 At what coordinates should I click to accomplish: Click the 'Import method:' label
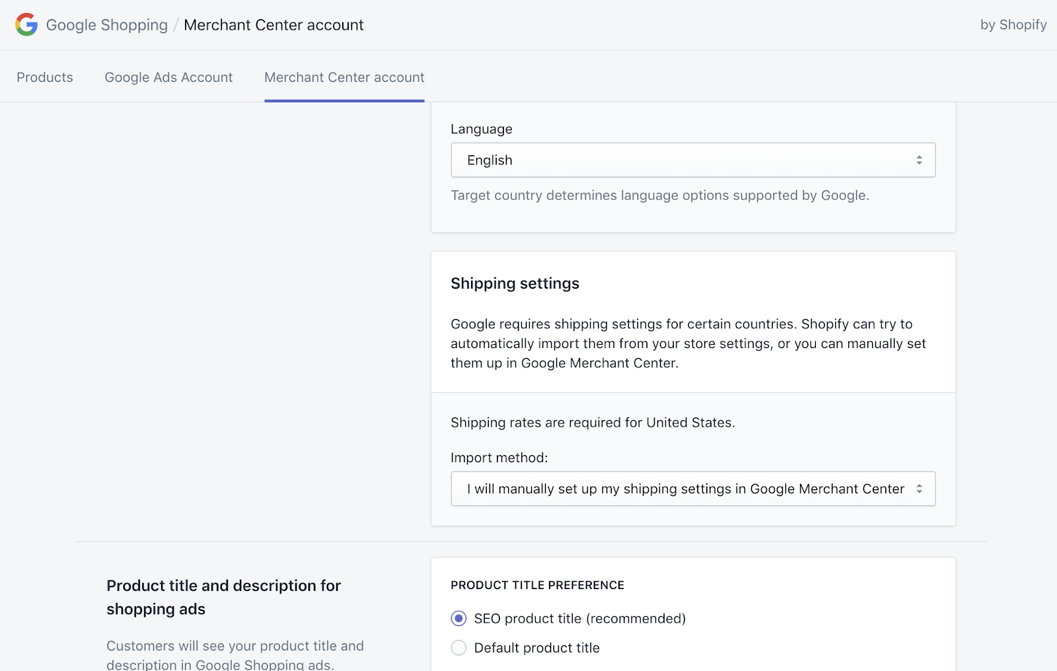click(499, 458)
